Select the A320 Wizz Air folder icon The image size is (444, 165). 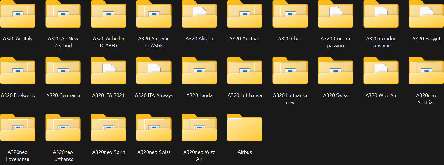pos(381,71)
